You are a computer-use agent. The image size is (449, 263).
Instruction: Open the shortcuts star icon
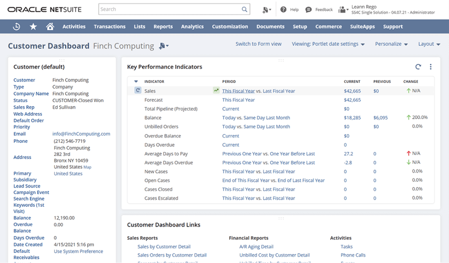click(x=33, y=26)
